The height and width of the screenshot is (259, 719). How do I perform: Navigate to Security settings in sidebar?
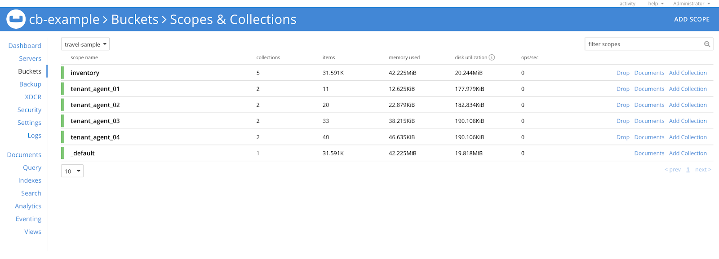pyautogui.click(x=29, y=110)
